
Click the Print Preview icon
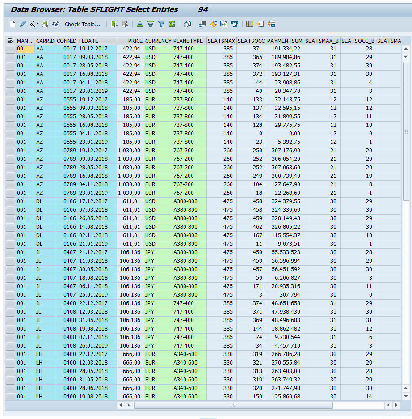[187, 24]
